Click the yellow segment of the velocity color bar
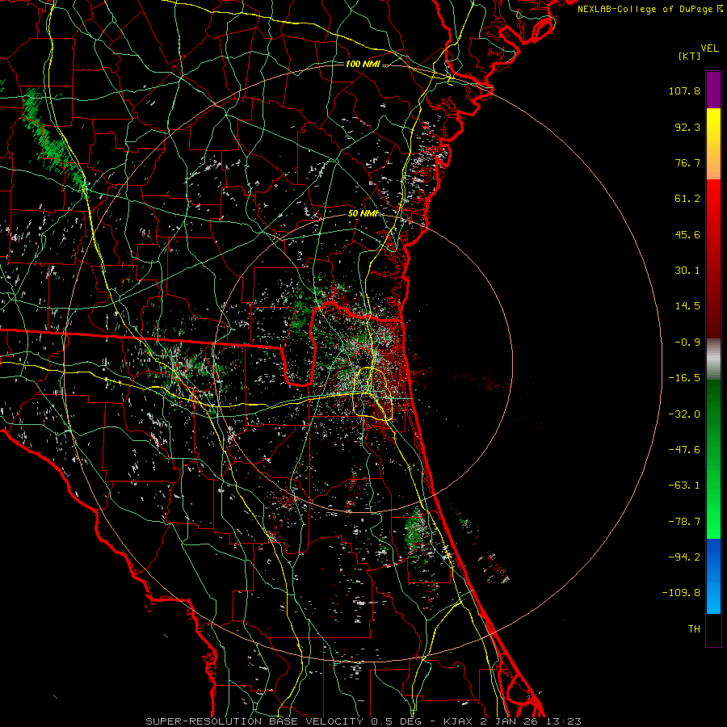The height and width of the screenshot is (727, 727). [713, 144]
